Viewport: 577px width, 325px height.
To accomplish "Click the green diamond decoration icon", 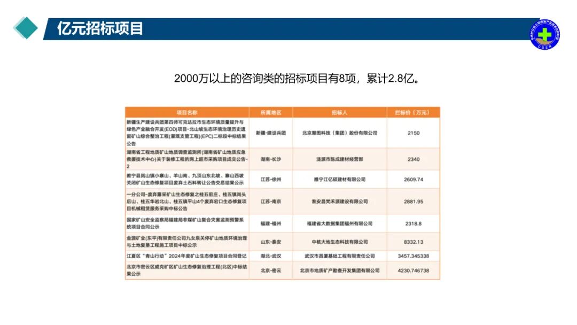I will (25, 26).
